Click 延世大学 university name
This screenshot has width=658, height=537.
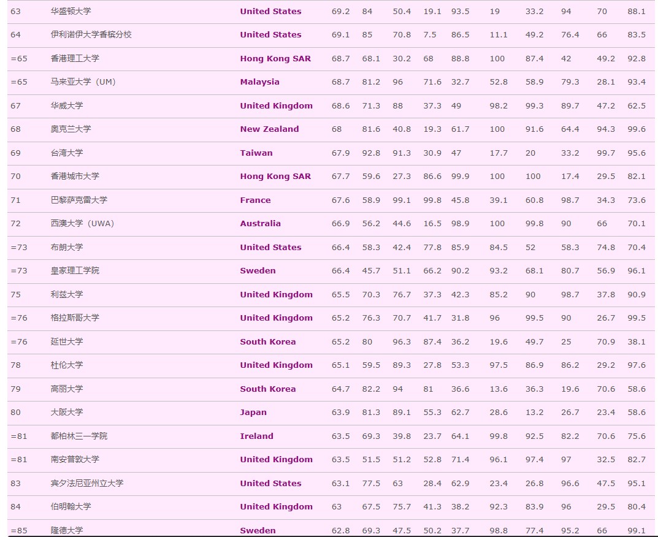coord(67,341)
